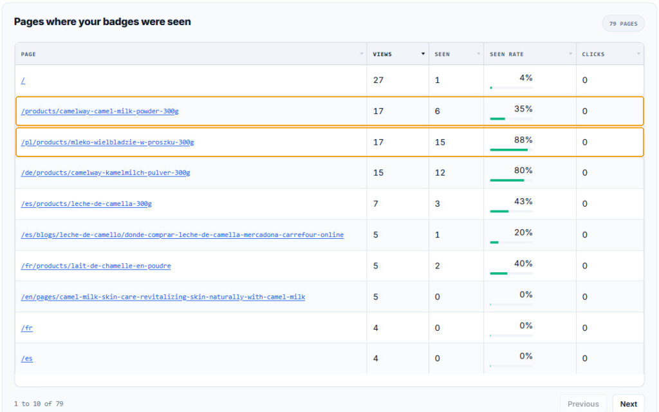This screenshot has width=659, height=412.
Task: Go to the Next page of results
Action: [x=628, y=404]
